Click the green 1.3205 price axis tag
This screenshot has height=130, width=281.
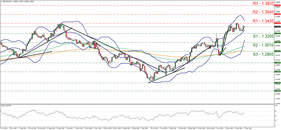tap(277, 33)
